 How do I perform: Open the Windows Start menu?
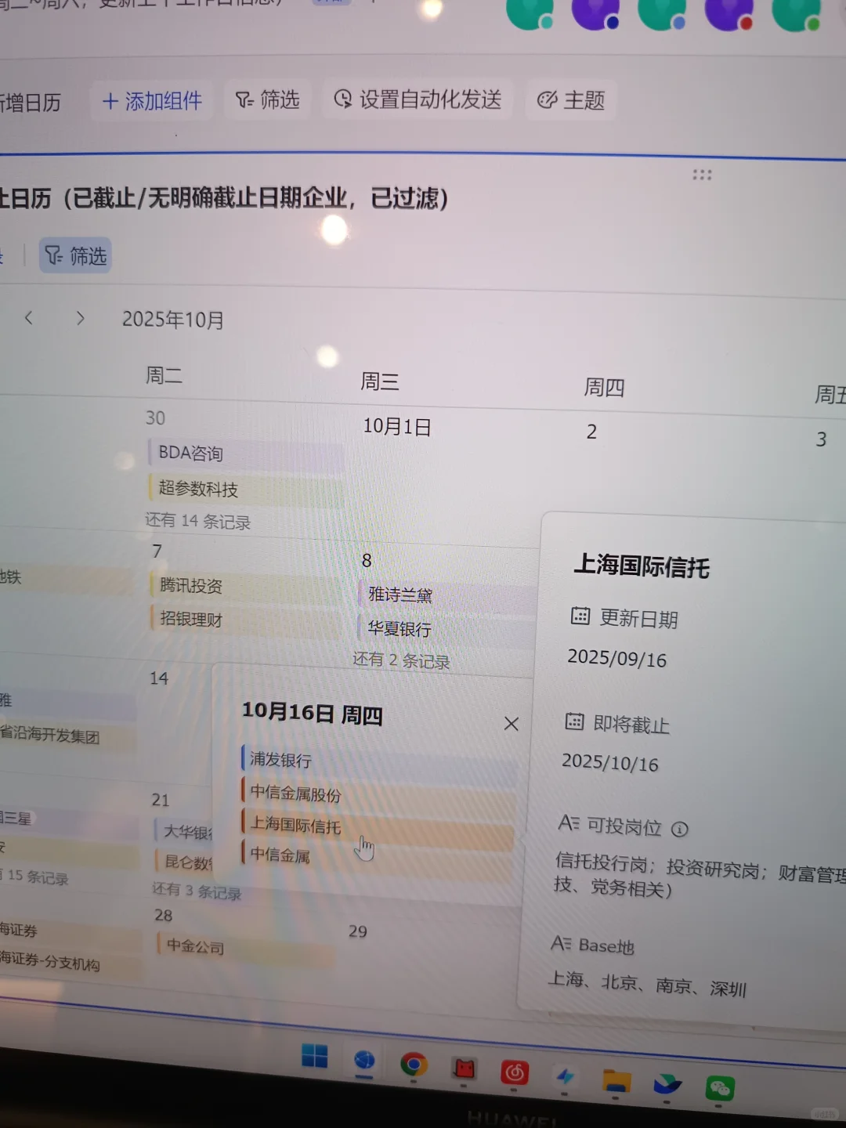315,1056
